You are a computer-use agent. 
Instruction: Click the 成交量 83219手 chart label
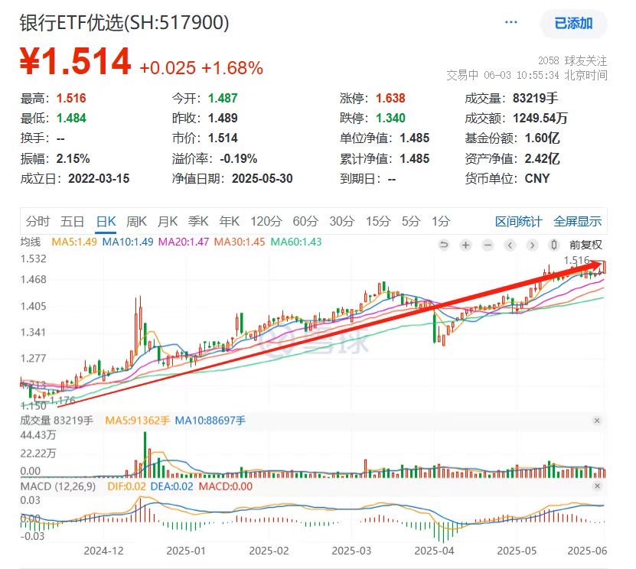pyautogui.click(x=57, y=421)
